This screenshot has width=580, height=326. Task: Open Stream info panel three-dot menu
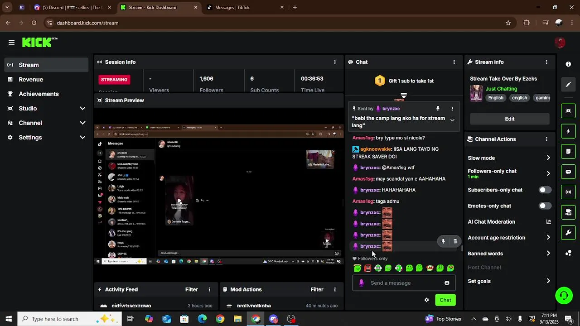[546, 62]
